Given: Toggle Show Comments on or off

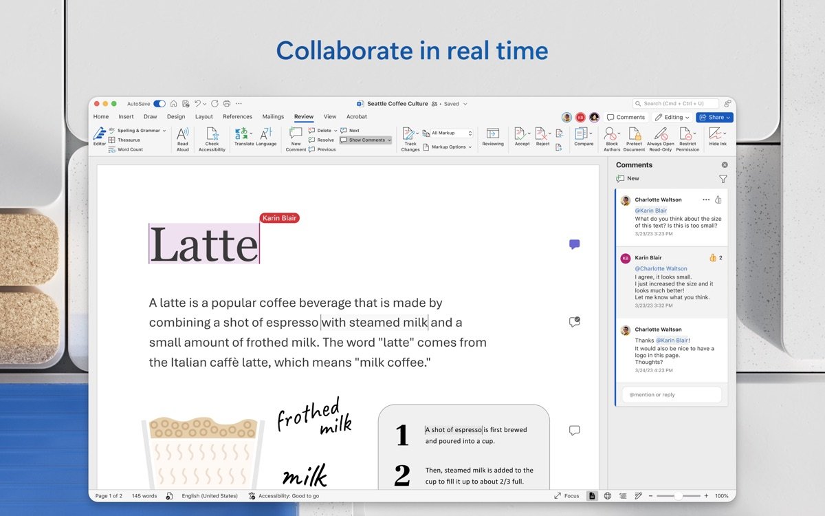Looking at the screenshot, I should [x=364, y=140].
